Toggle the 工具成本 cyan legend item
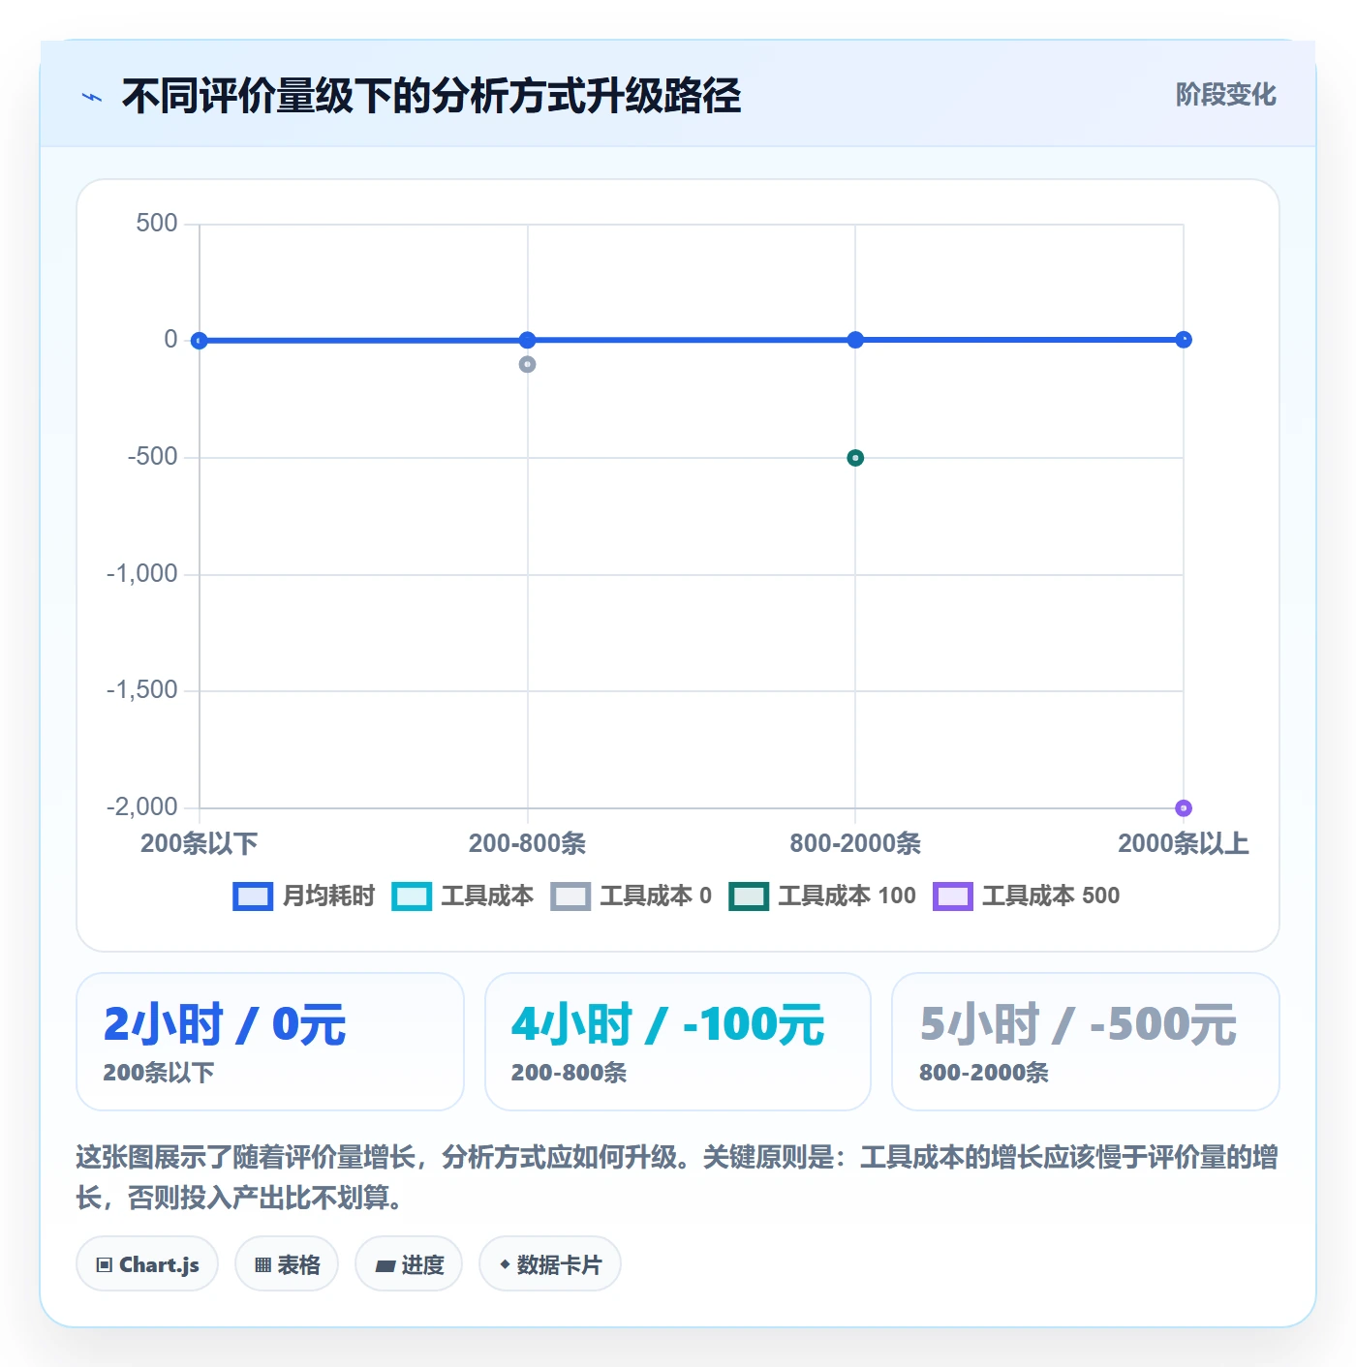1356x1367 pixels. (x=462, y=896)
